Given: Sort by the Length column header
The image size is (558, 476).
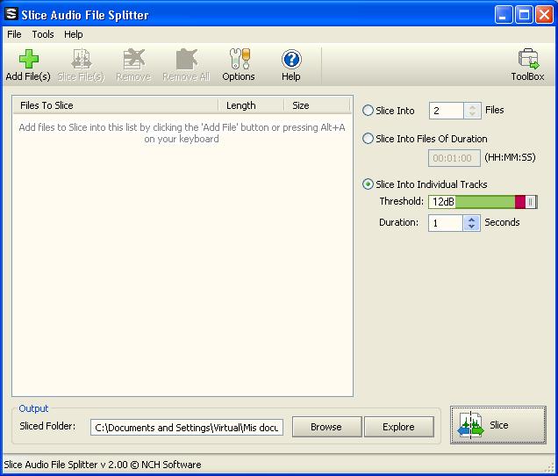Looking at the screenshot, I should pyautogui.click(x=251, y=105).
